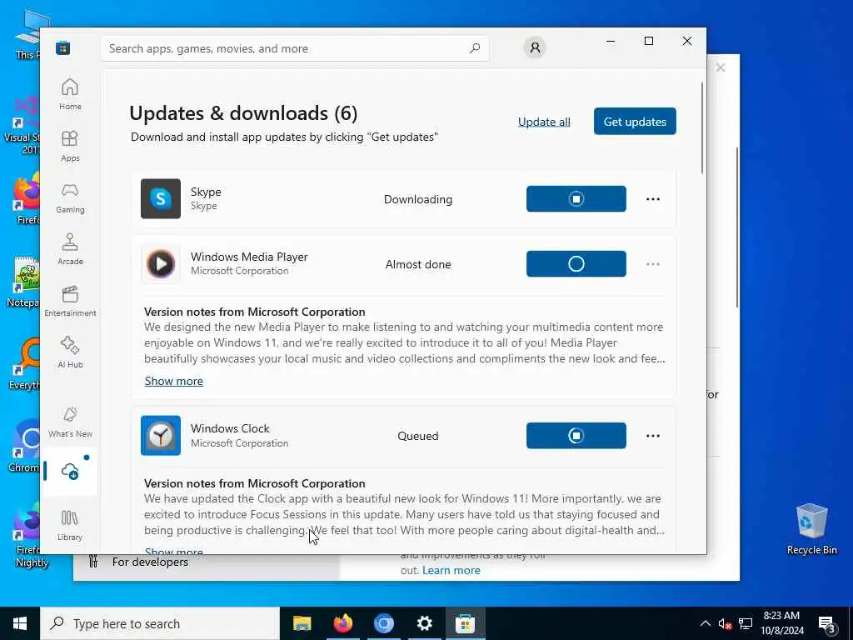Click the Skype app name text

coord(206,192)
